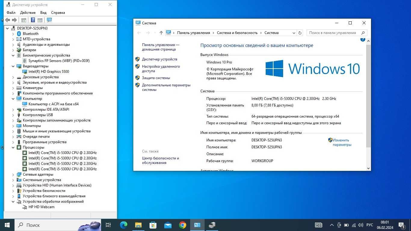Open the Wi-Fi network tray icon
Viewport: 411px width, 231px height.
(354, 225)
